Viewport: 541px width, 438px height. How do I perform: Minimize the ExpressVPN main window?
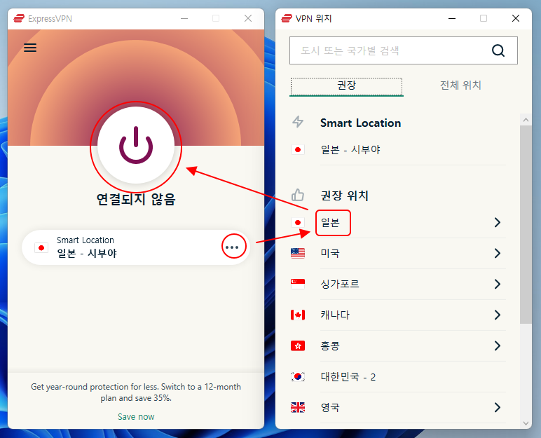(184, 18)
